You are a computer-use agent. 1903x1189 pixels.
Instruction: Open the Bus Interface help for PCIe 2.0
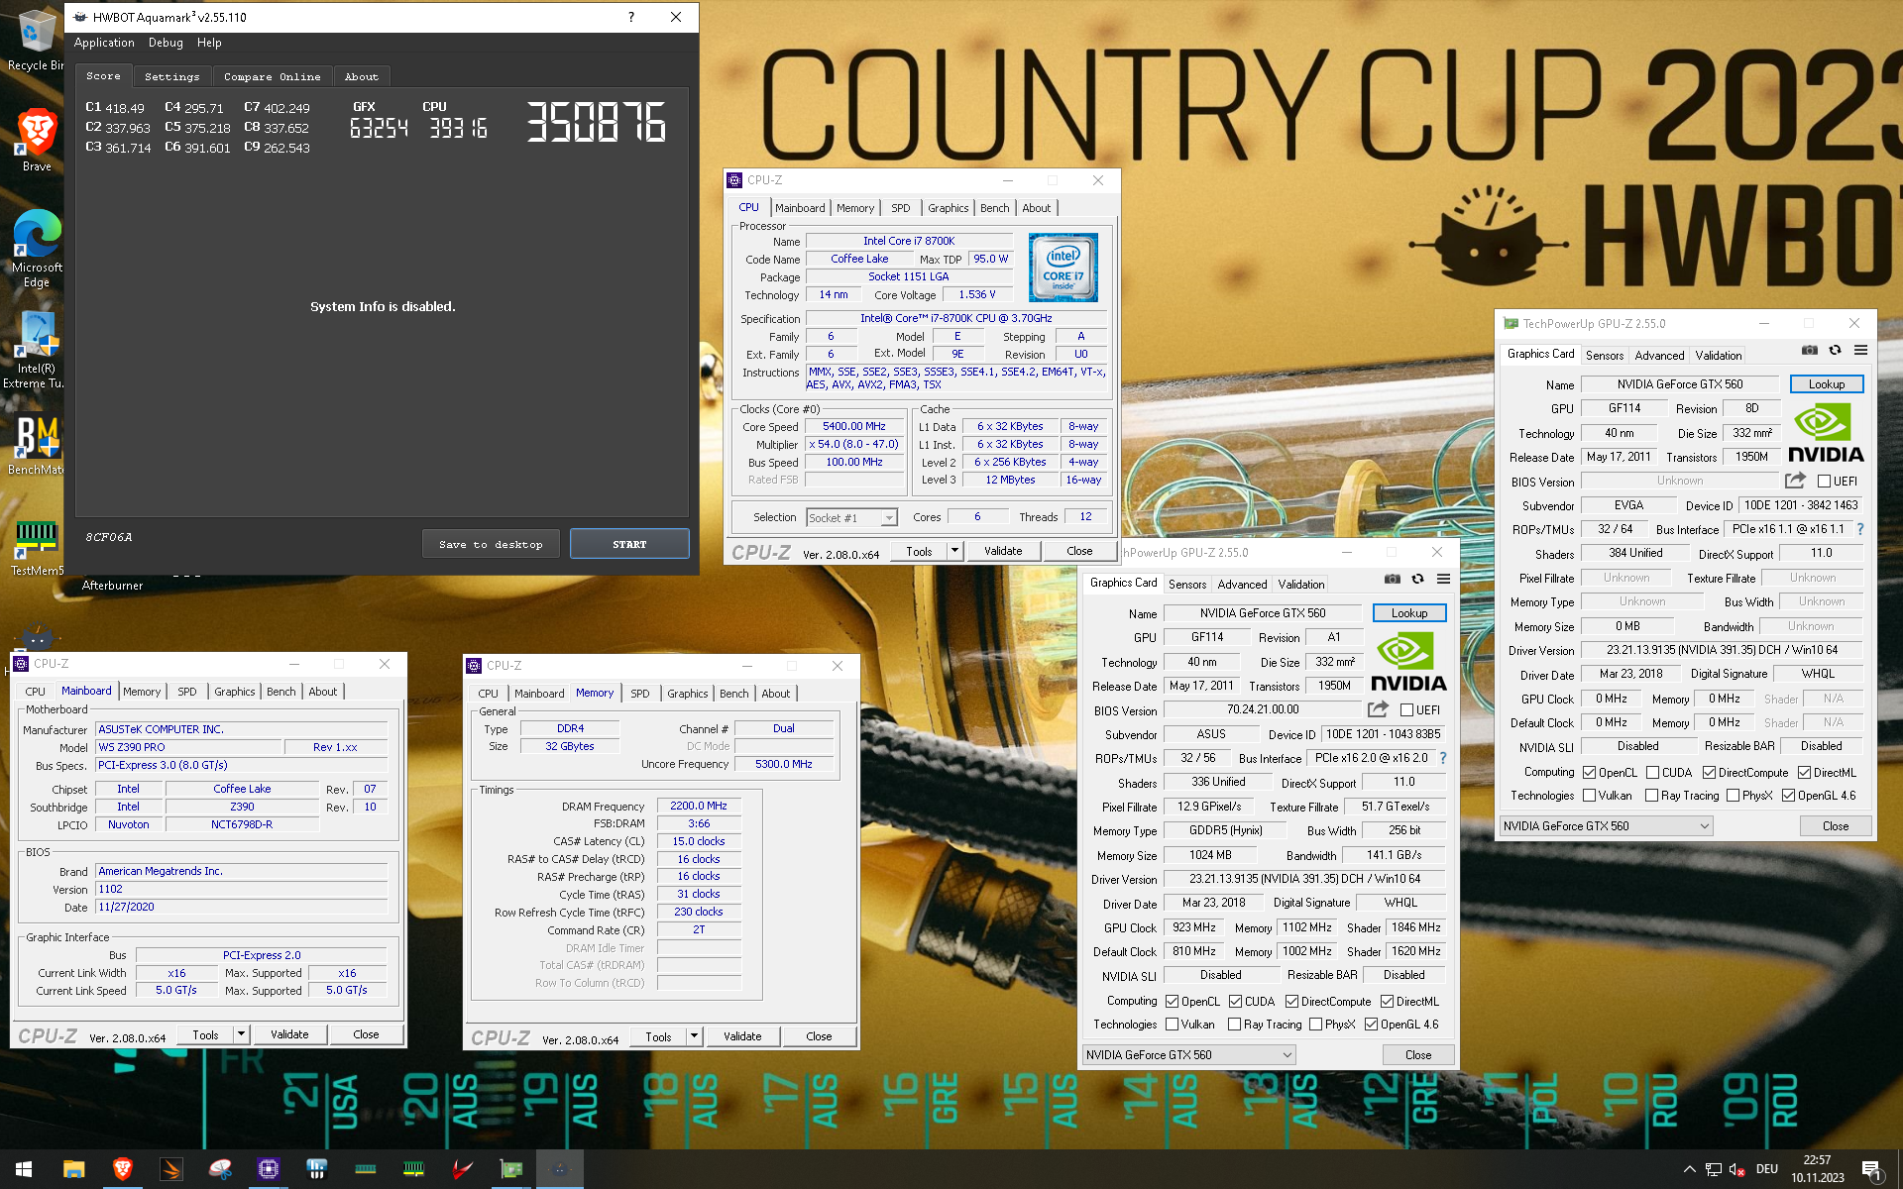pos(1443,758)
